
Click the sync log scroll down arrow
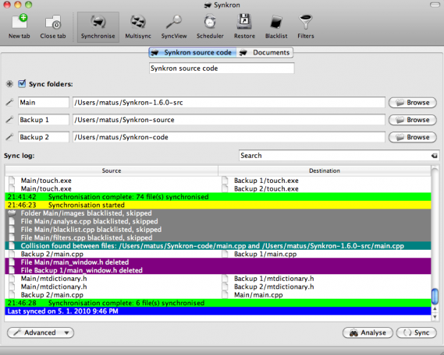[435, 317]
